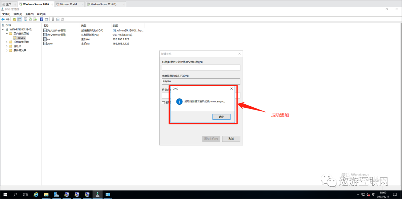Expand the 反向查找区域 tree node
Viewport: 402px width, 199px height.
coord(7,42)
